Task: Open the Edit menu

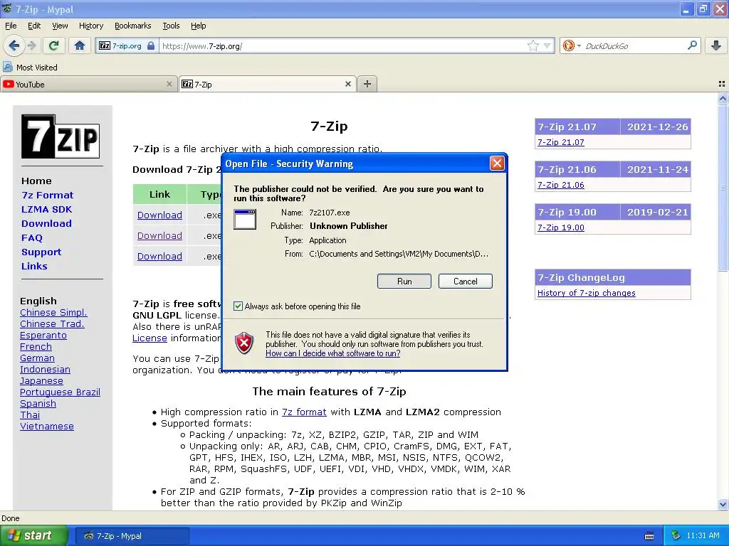Action: click(34, 26)
